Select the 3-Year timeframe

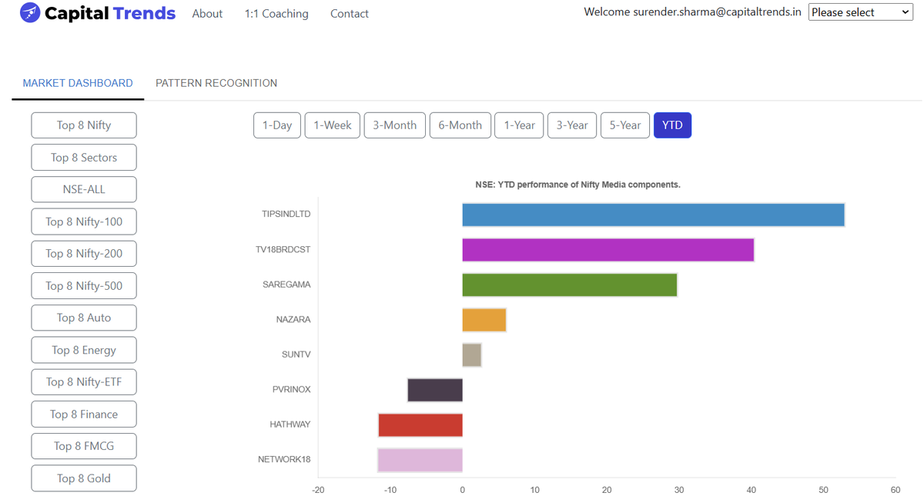coord(572,125)
